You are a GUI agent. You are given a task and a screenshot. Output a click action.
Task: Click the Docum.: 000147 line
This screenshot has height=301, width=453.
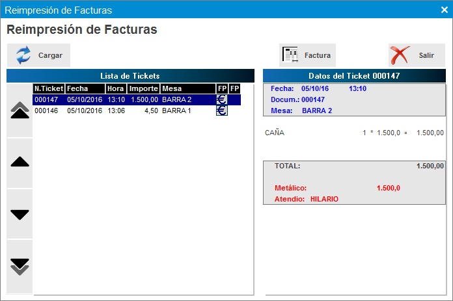pyautogui.click(x=297, y=99)
